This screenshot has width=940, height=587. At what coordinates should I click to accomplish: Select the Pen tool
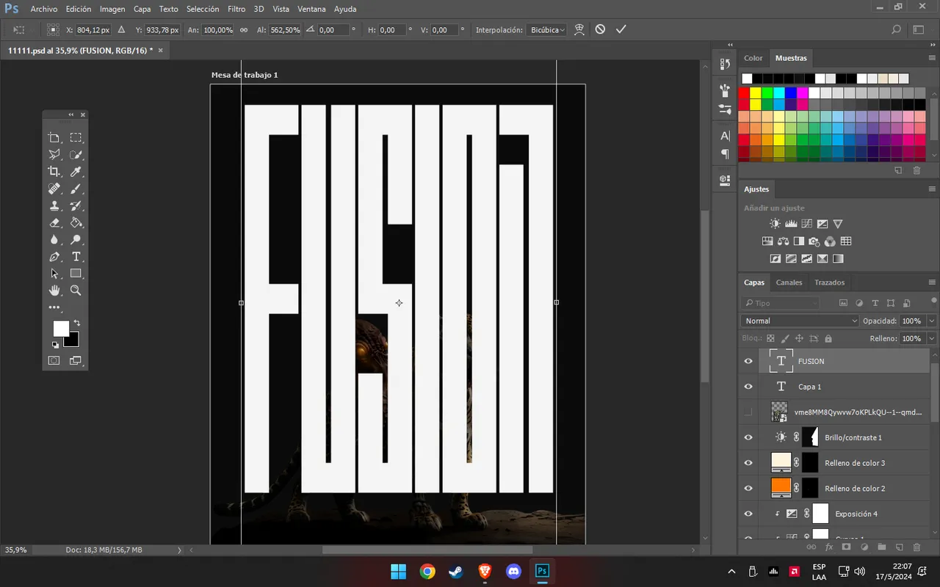(x=54, y=257)
